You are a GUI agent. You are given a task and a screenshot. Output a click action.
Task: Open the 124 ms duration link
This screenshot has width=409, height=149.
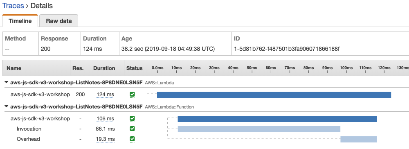coord(106,95)
